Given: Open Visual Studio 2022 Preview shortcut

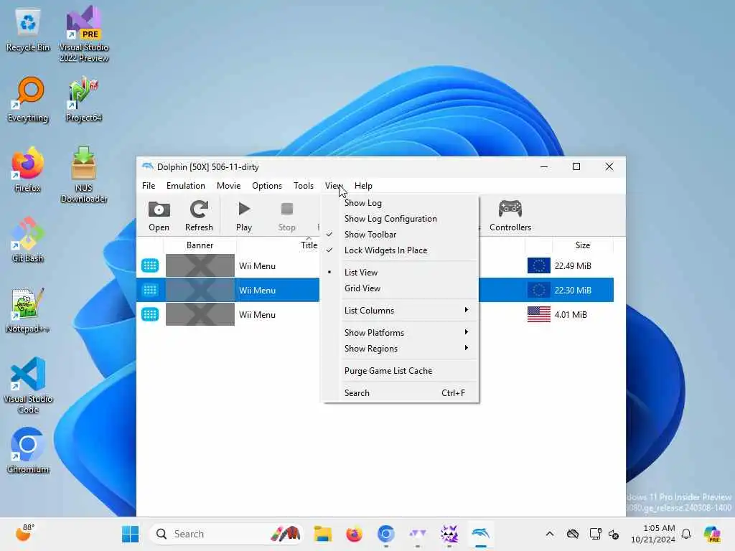Looking at the screenshot, I should click(84, 34).
